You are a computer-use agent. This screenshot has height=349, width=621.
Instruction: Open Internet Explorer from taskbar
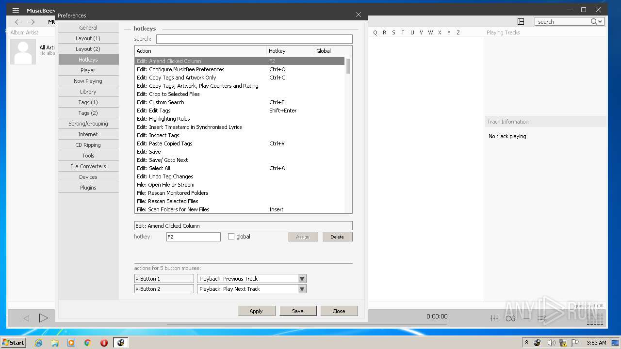coord(38,343)
